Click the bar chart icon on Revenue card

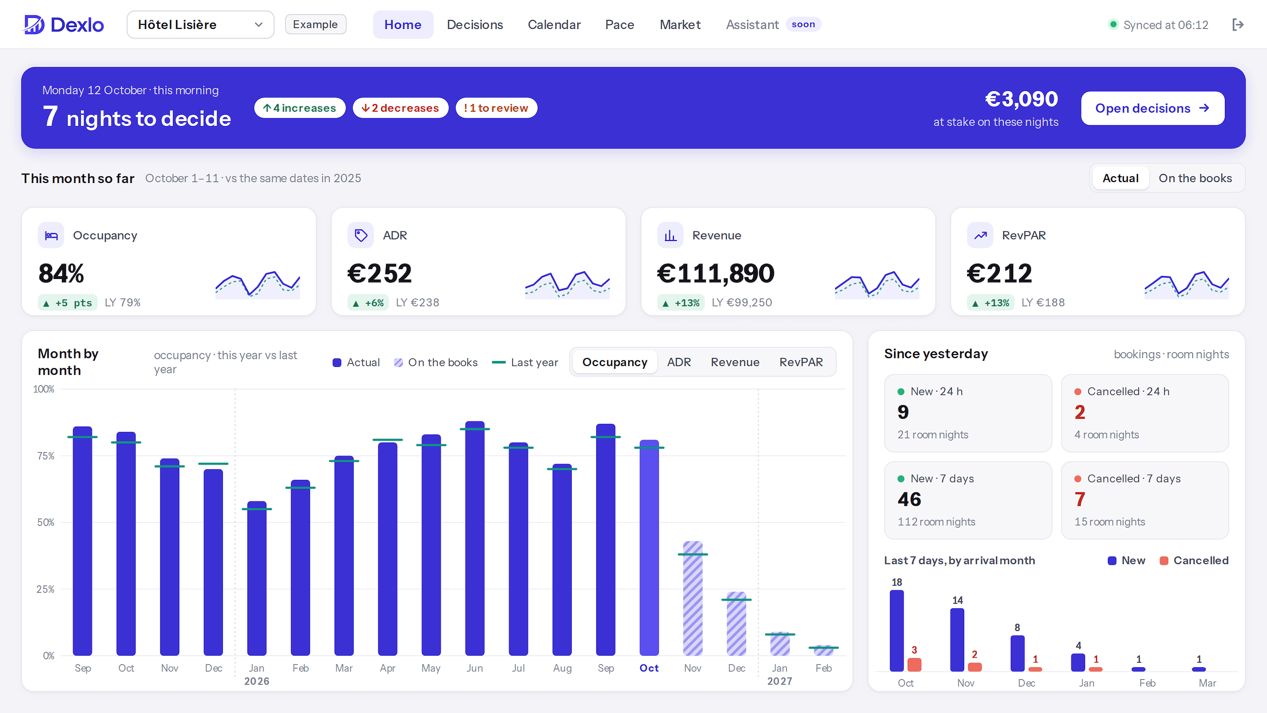(671, 235)
